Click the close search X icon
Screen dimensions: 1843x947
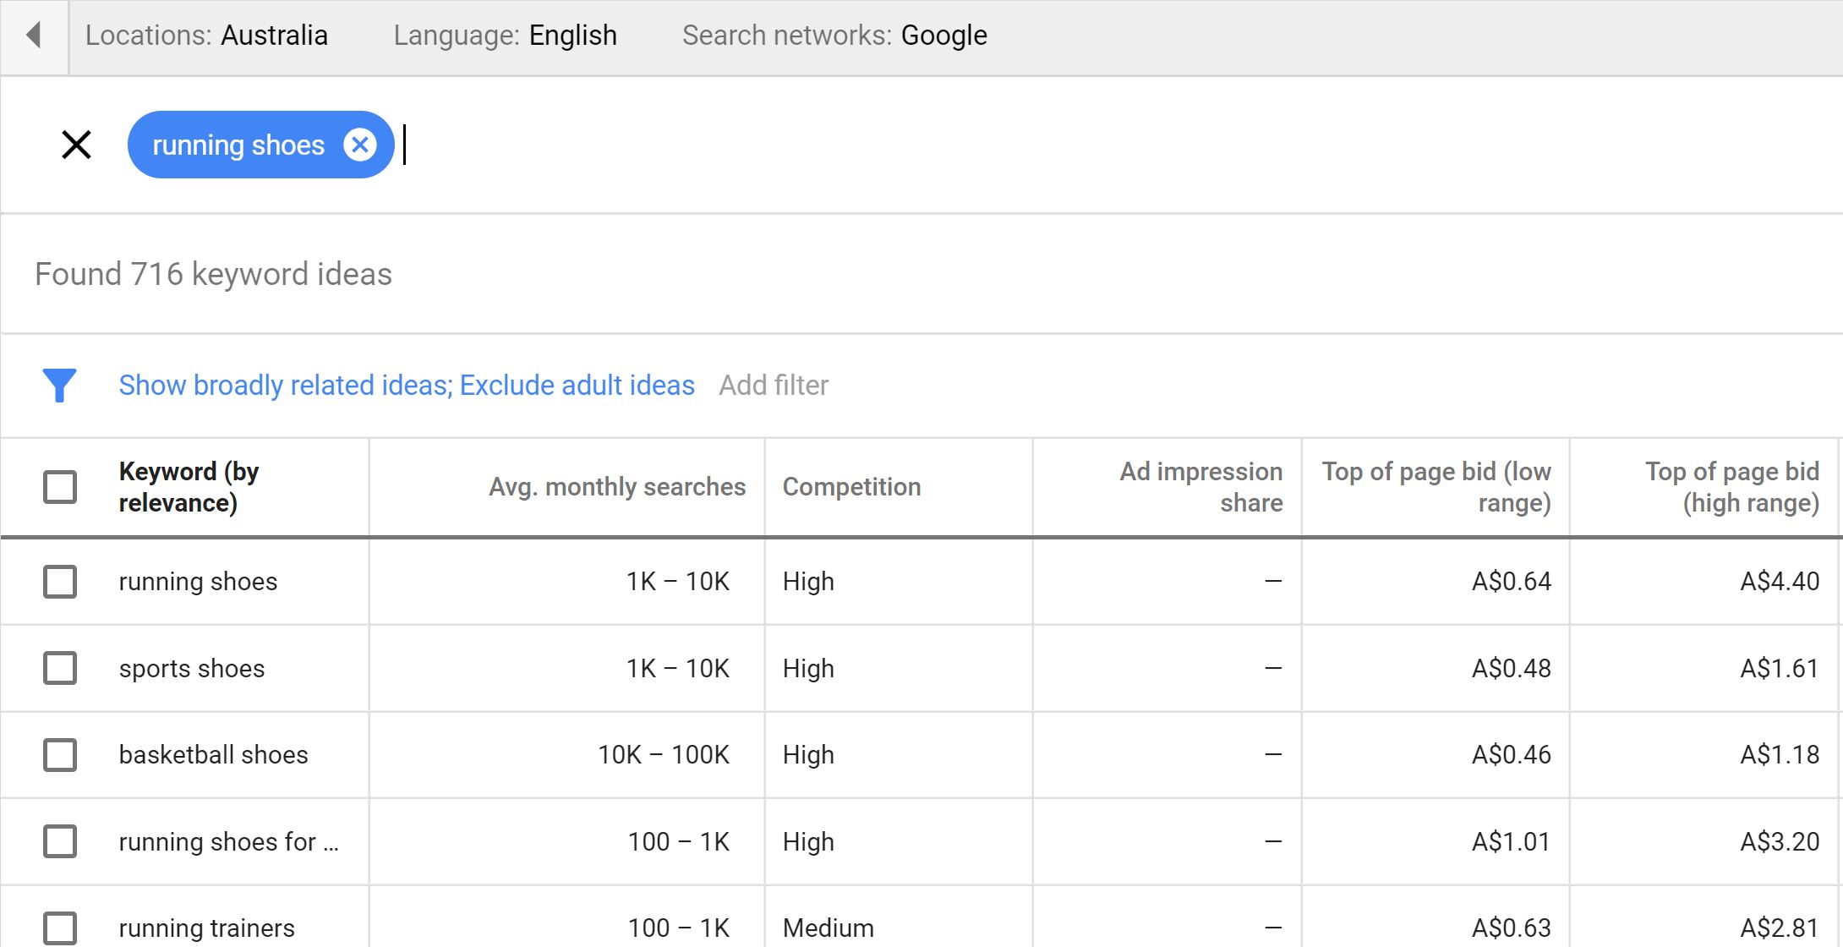77,145
